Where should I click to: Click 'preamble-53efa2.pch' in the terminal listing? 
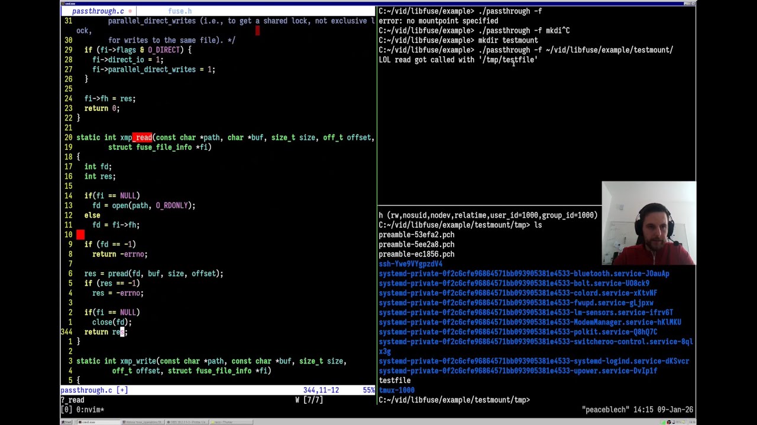[x=416, y=235]
